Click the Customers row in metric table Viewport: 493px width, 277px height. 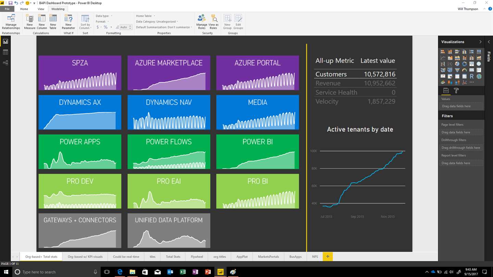pyautogui.click(x=355, y=74)
